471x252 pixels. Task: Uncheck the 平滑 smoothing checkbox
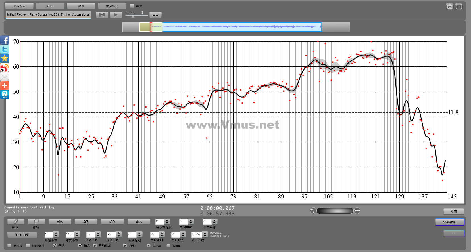tap(55, 245)
